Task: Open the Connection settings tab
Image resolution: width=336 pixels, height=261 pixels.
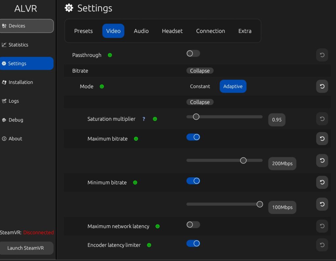Action: (210, 31)
